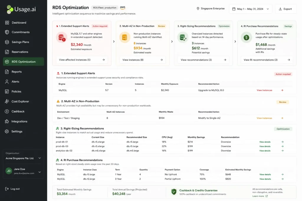
Task: Expand the Jane Doe account menu
Action: click(40, 172)
